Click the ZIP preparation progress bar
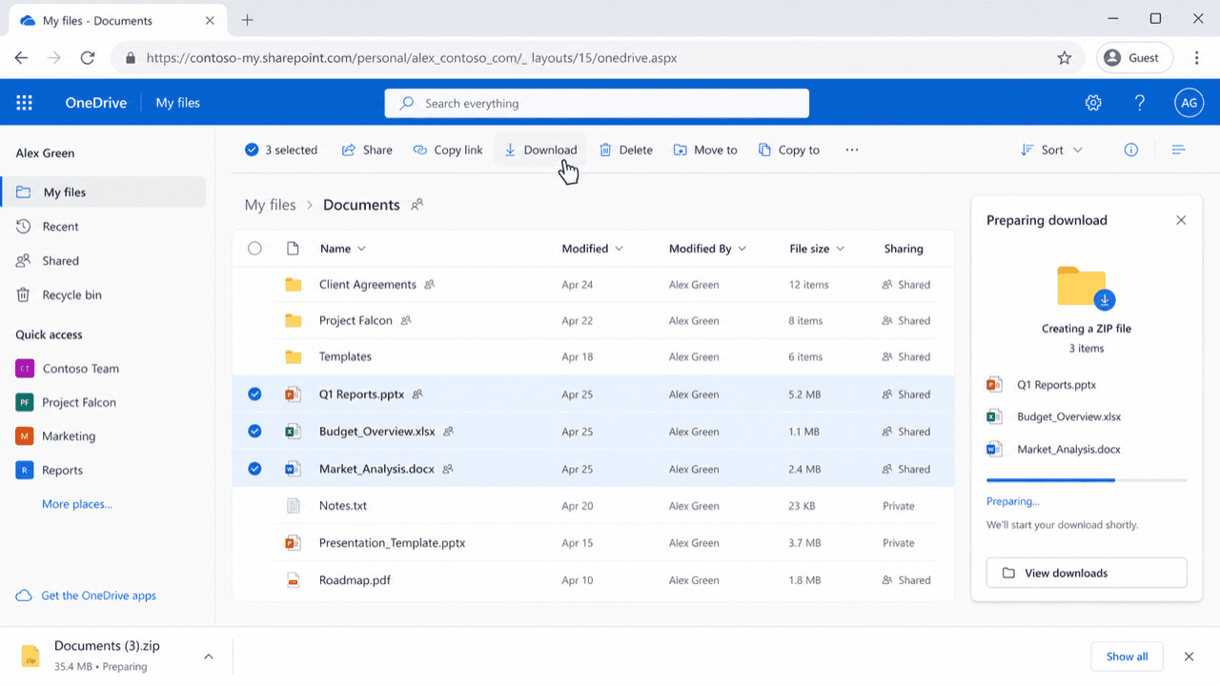Screen dimensions: 1220x686 (1087, 480)
